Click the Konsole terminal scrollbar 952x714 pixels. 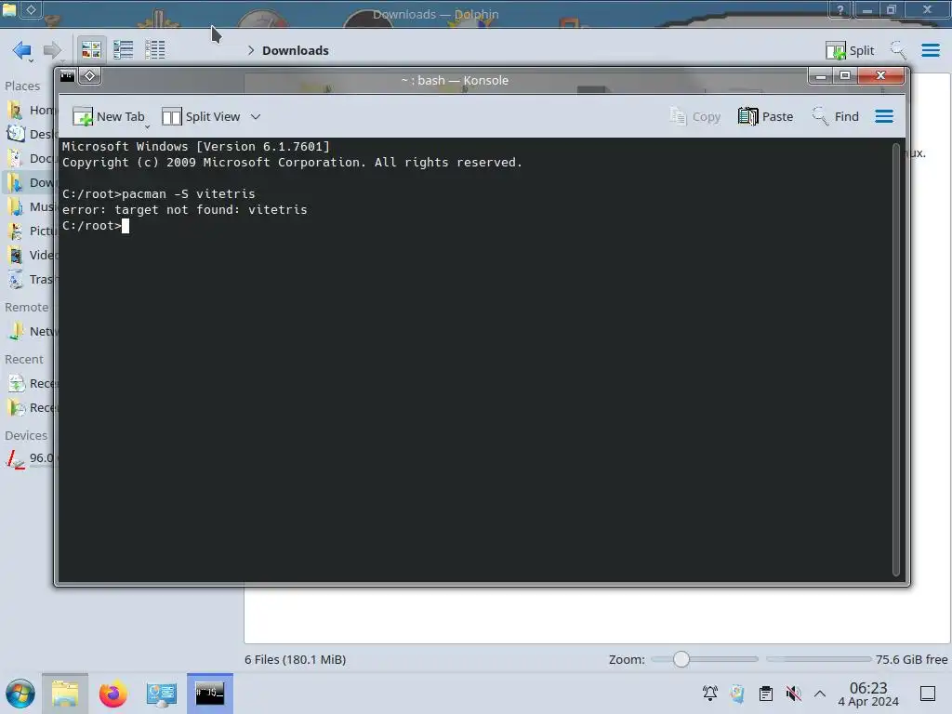pos(895,360)
